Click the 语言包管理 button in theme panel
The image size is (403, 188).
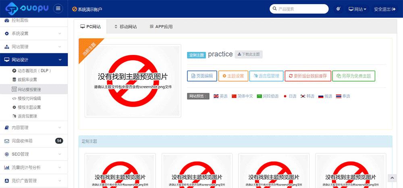(266, 76)
